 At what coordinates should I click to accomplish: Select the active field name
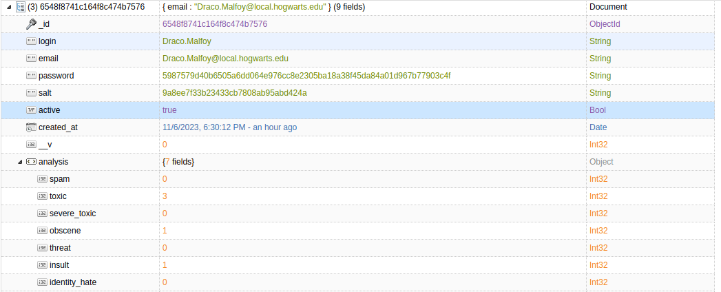pyautogui.click(x=49, y=110)
